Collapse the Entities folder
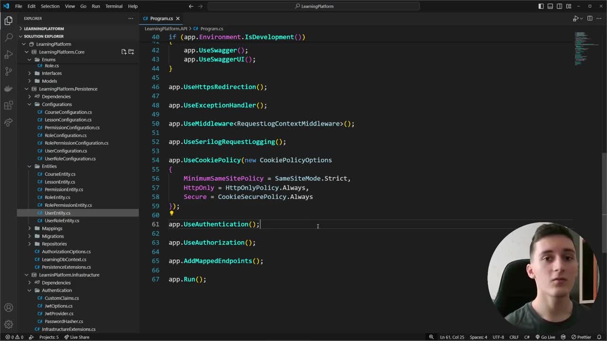Viewport: 607px width, 341px height. [29, 166]
